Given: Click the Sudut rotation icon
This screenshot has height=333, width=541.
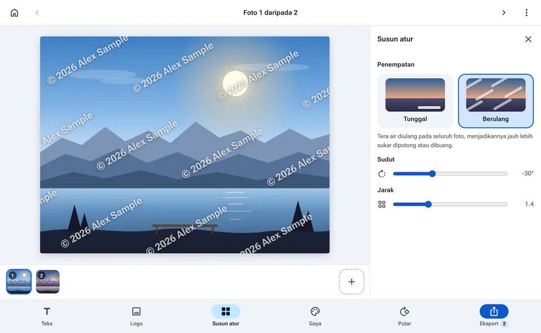Looking at the screenshot, I should pos(382,174).
